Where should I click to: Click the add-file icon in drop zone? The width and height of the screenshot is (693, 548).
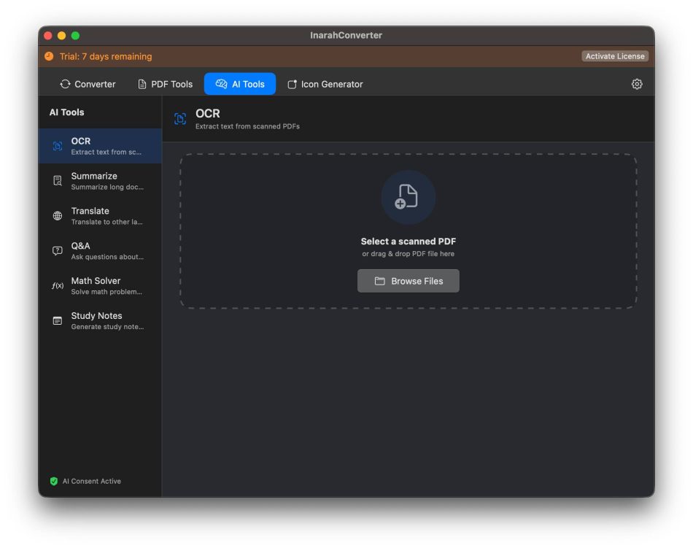pyautogui.click(x=408, y=197)
